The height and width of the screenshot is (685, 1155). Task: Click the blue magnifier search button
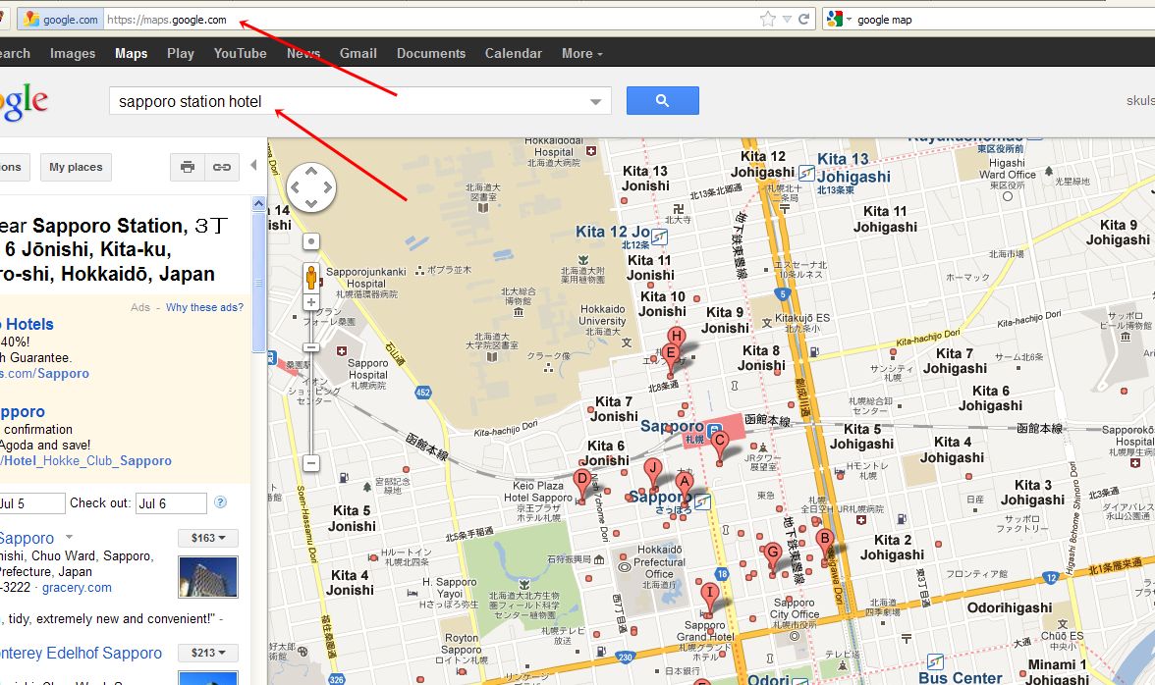click(662, 101)
